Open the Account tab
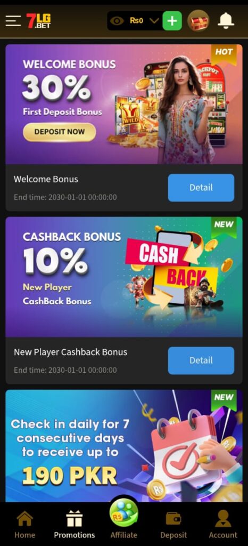248x546 pixels. (x=223, y=525)
